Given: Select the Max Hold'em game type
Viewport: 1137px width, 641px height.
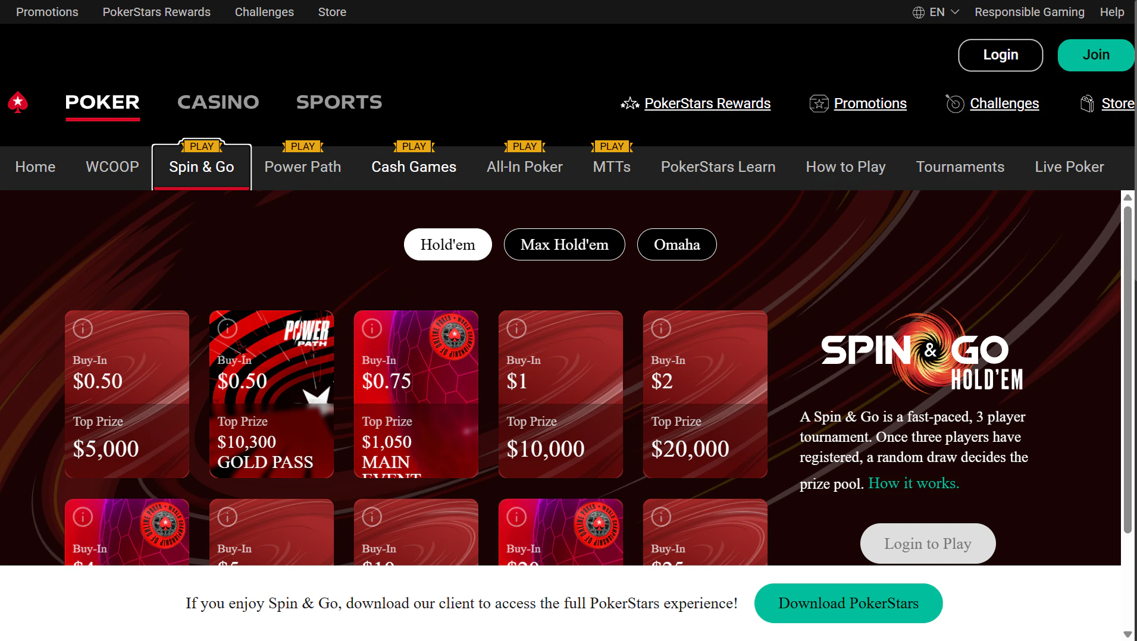Looking at the screenshot, I should click(x=565, y=244).
